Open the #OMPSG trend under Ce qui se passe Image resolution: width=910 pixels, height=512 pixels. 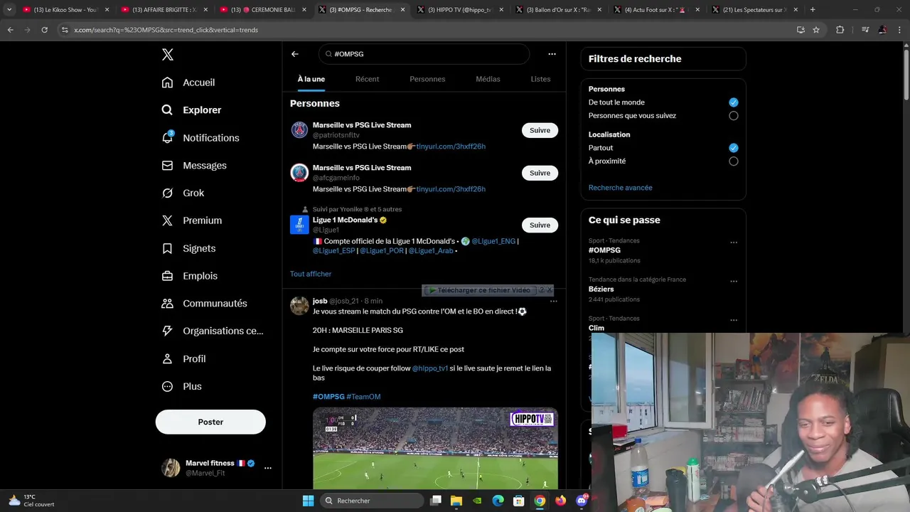604,250
